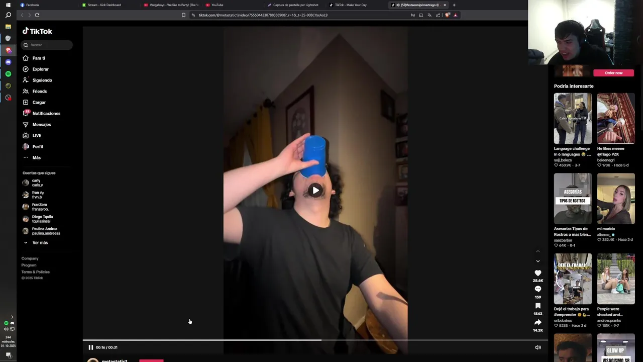Image resolution: width=643 pixels, height=362 pixels.
Task: Click the TikTok URL in the address bar
Action: 263,15
